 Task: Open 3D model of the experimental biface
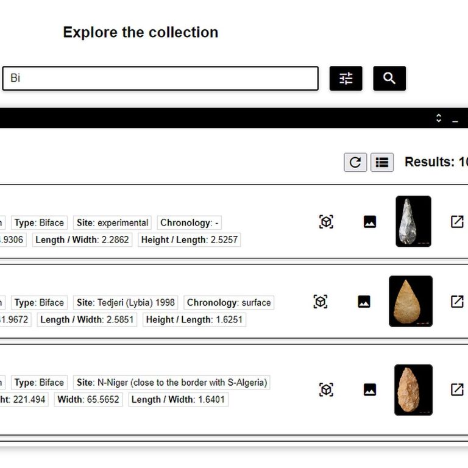tap(326, 222)
